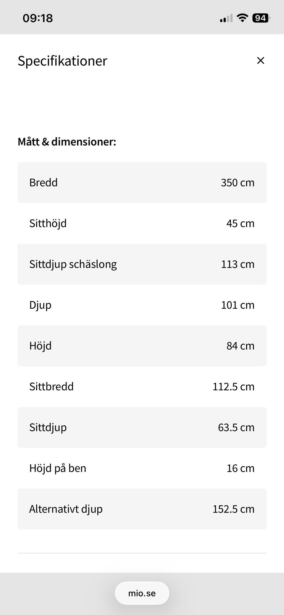Click the Sittdjup schäslong label

click(x=73, y=264)
